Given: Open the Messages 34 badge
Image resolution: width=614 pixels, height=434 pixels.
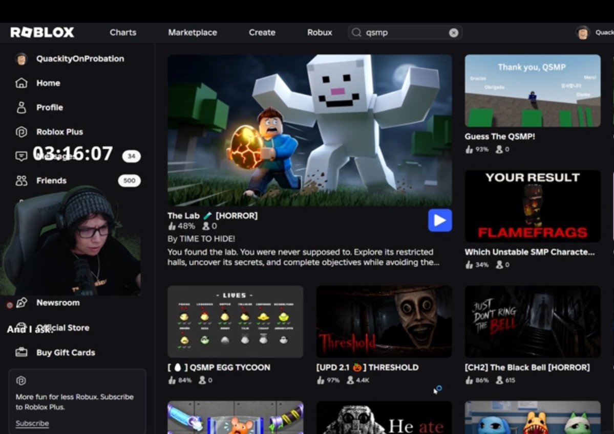Looking at the screenshot, I should click(131, 156).
